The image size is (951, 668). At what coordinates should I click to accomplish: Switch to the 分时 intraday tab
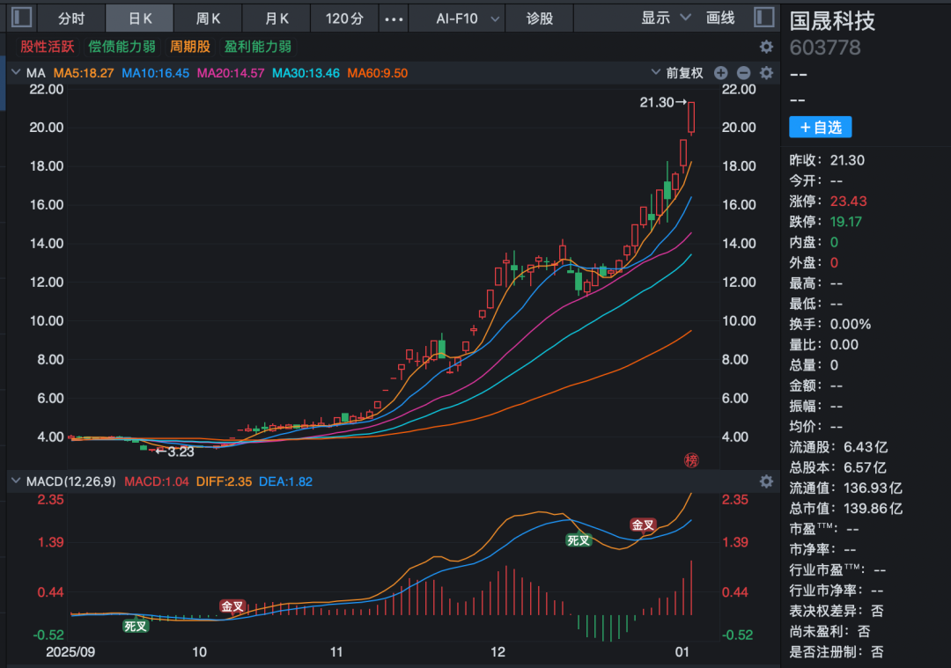click(71, 18)
